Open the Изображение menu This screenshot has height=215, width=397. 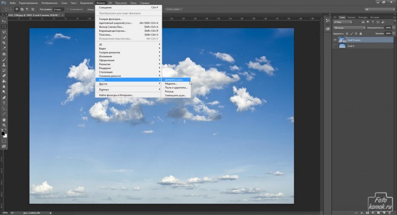[49, 3]
